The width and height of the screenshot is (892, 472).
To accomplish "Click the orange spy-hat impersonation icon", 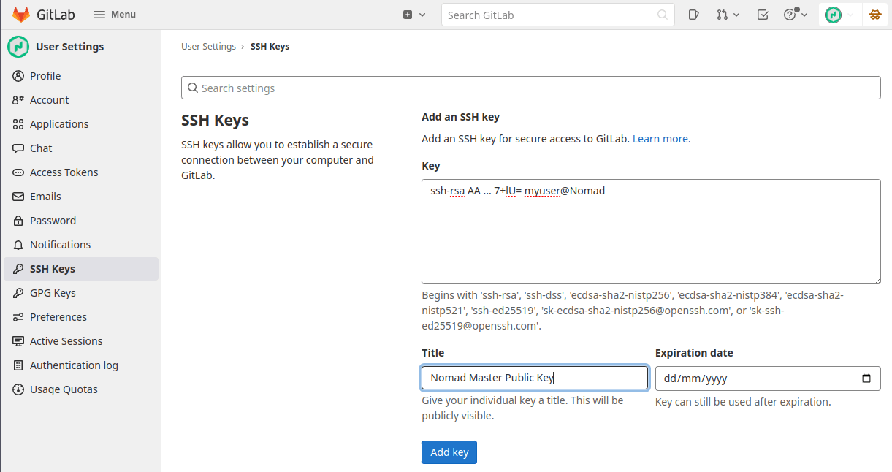I will click(874, 14).
